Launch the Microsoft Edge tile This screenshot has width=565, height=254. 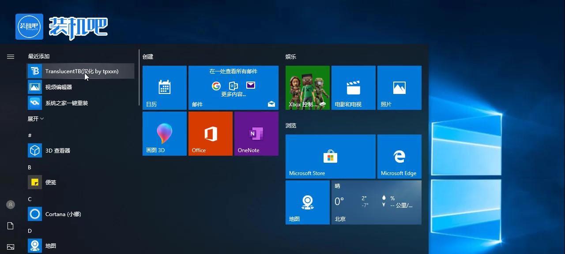click(399, 157)
